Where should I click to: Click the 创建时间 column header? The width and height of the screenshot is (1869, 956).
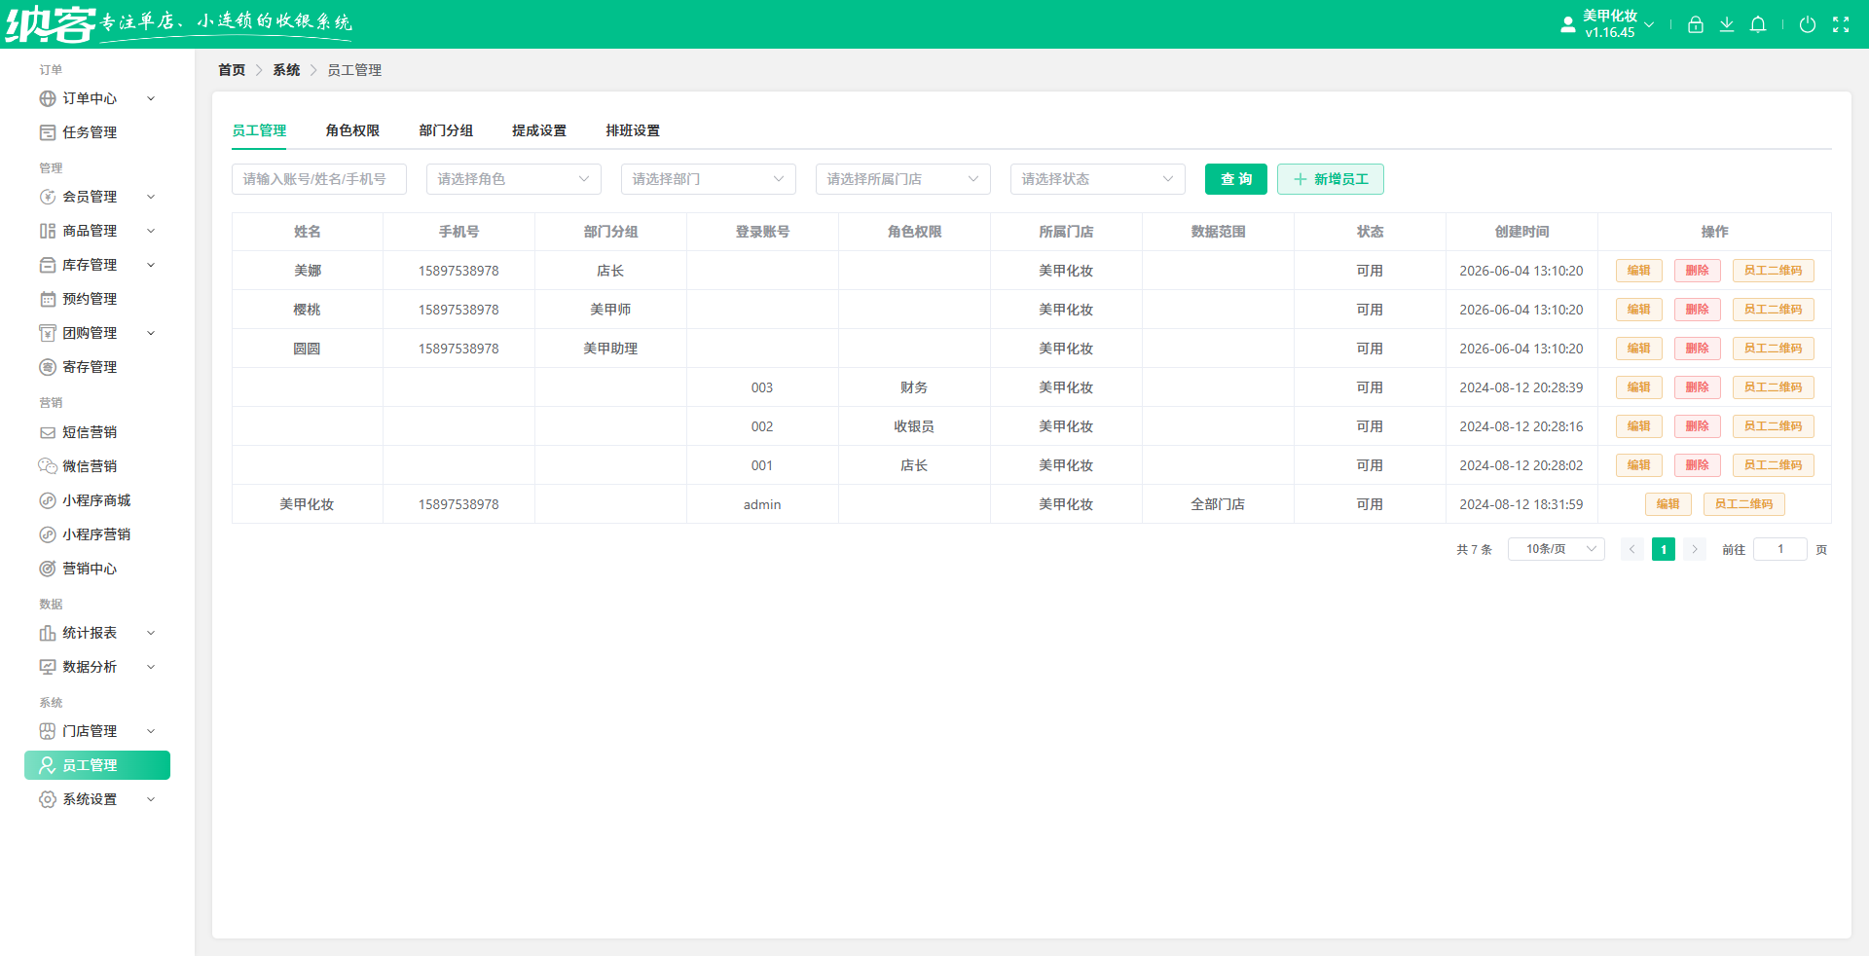[x=1521, y=232]
